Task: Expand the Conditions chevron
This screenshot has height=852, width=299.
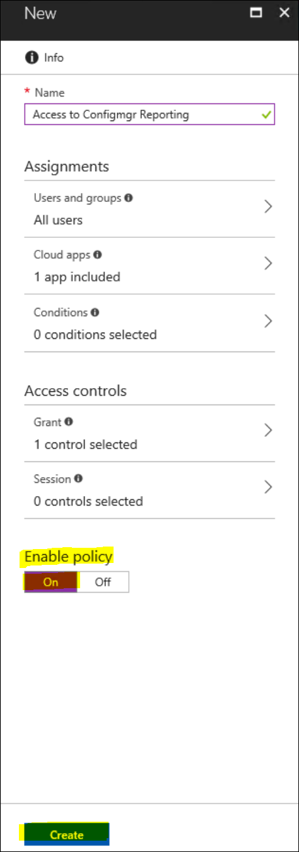Action: pyautogui.click(x=268, y=321)
